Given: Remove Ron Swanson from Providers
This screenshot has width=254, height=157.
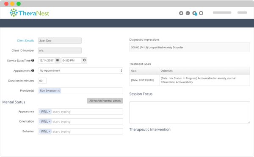Looking at the screenshot, I should (59, 91).
